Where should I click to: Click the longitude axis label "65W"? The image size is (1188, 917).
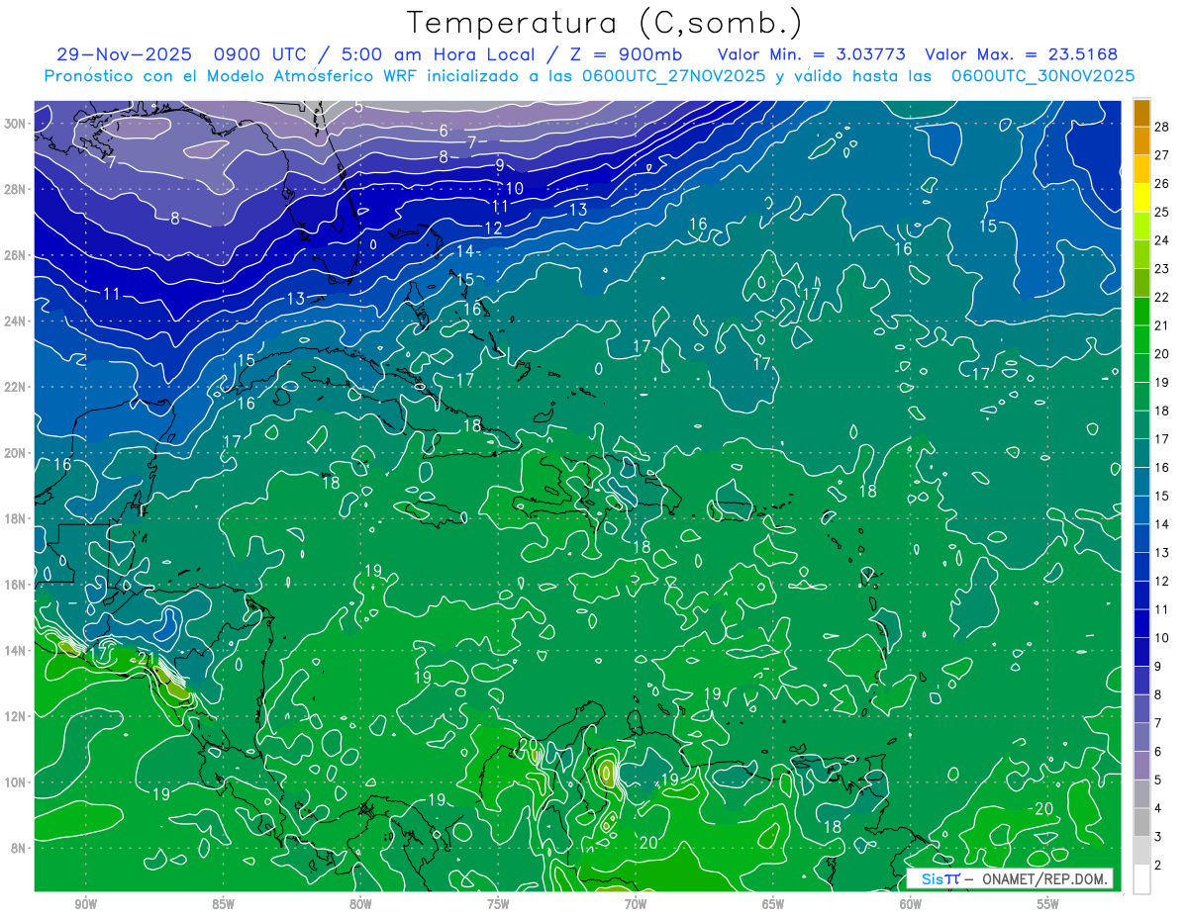click(773, 904)
